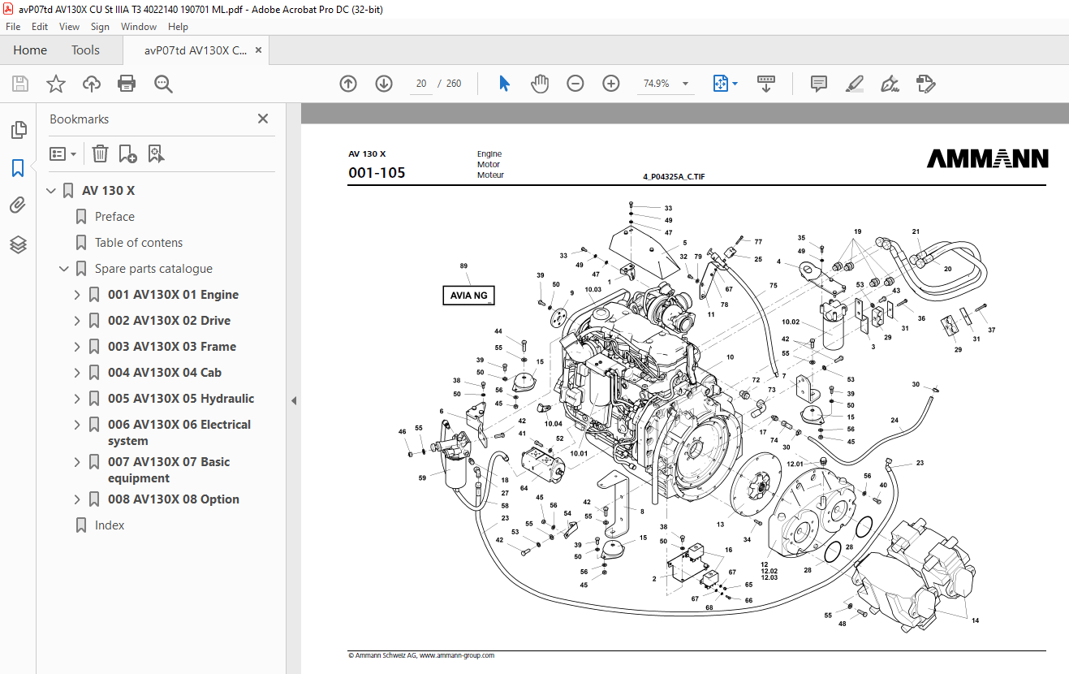
Task: Upload the file to cloud storage
Action: [92, 84]
